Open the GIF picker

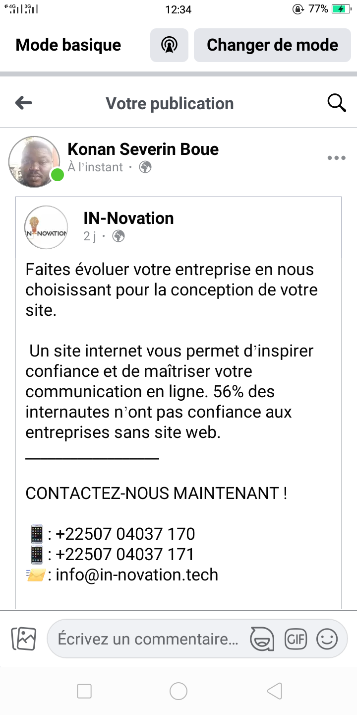296,639
